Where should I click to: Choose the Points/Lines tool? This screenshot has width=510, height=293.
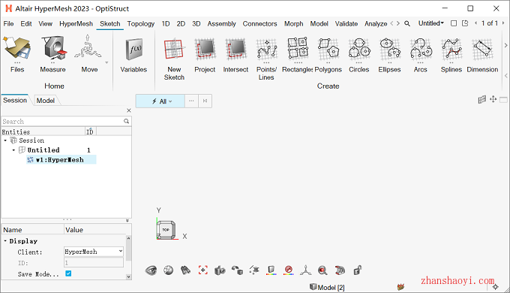click(x=266, y=59)
